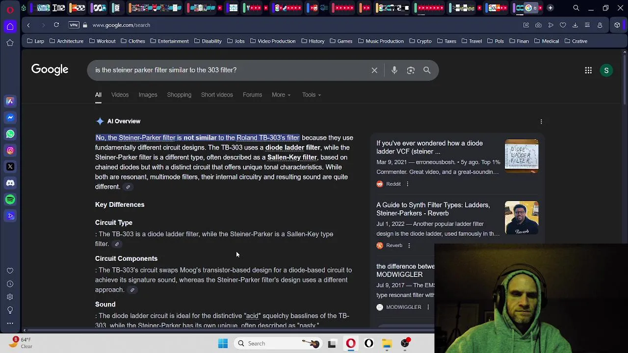Viewport: 628px width, 353px height.
Task: Open sidebar settings gear
Action: pyautogui.click(x=10, y=297)
